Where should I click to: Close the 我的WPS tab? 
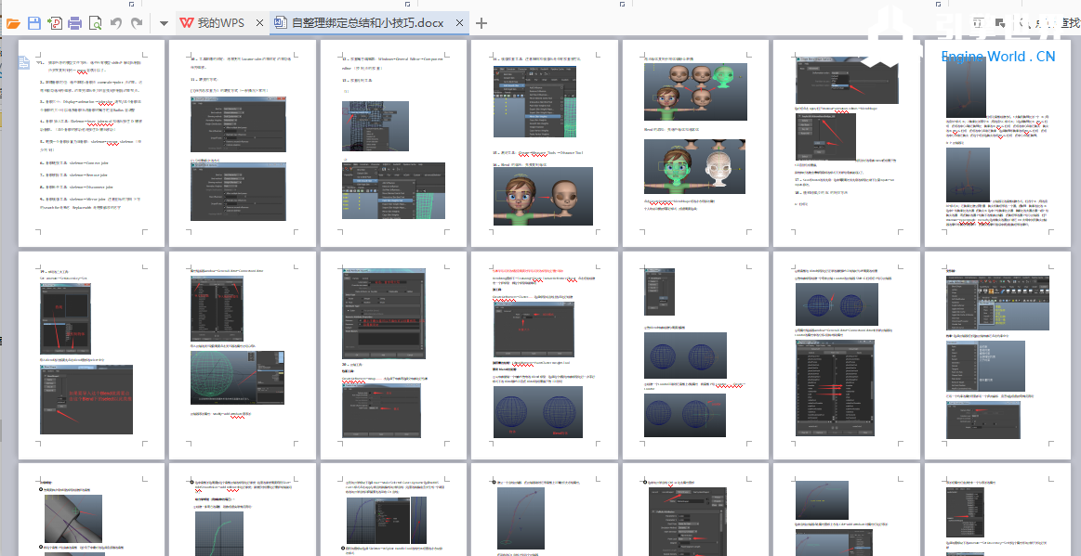click(260, 22)
